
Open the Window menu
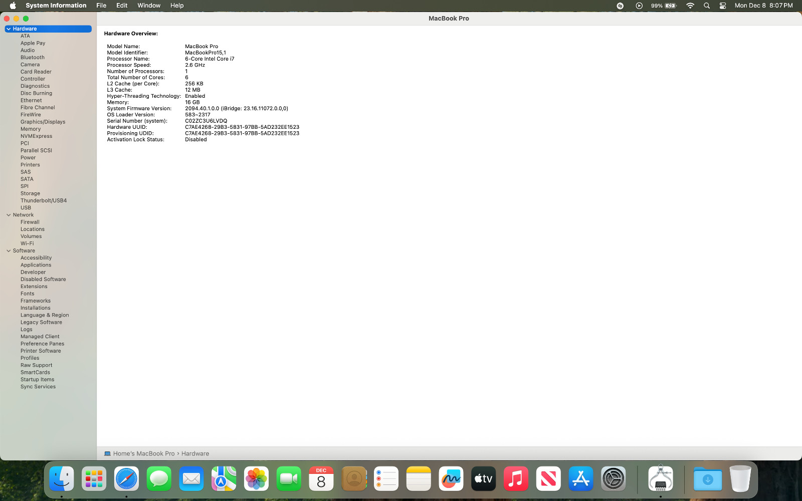149,6
